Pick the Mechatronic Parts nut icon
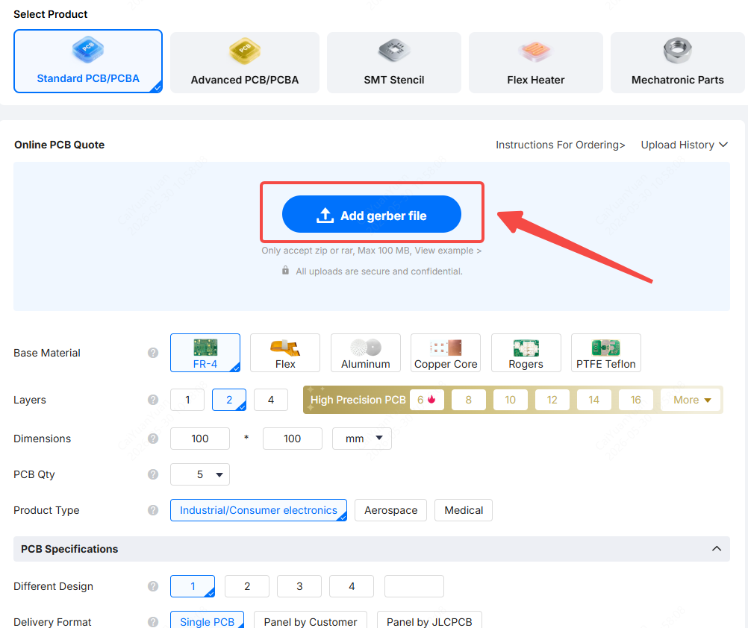 coord(677,51)
